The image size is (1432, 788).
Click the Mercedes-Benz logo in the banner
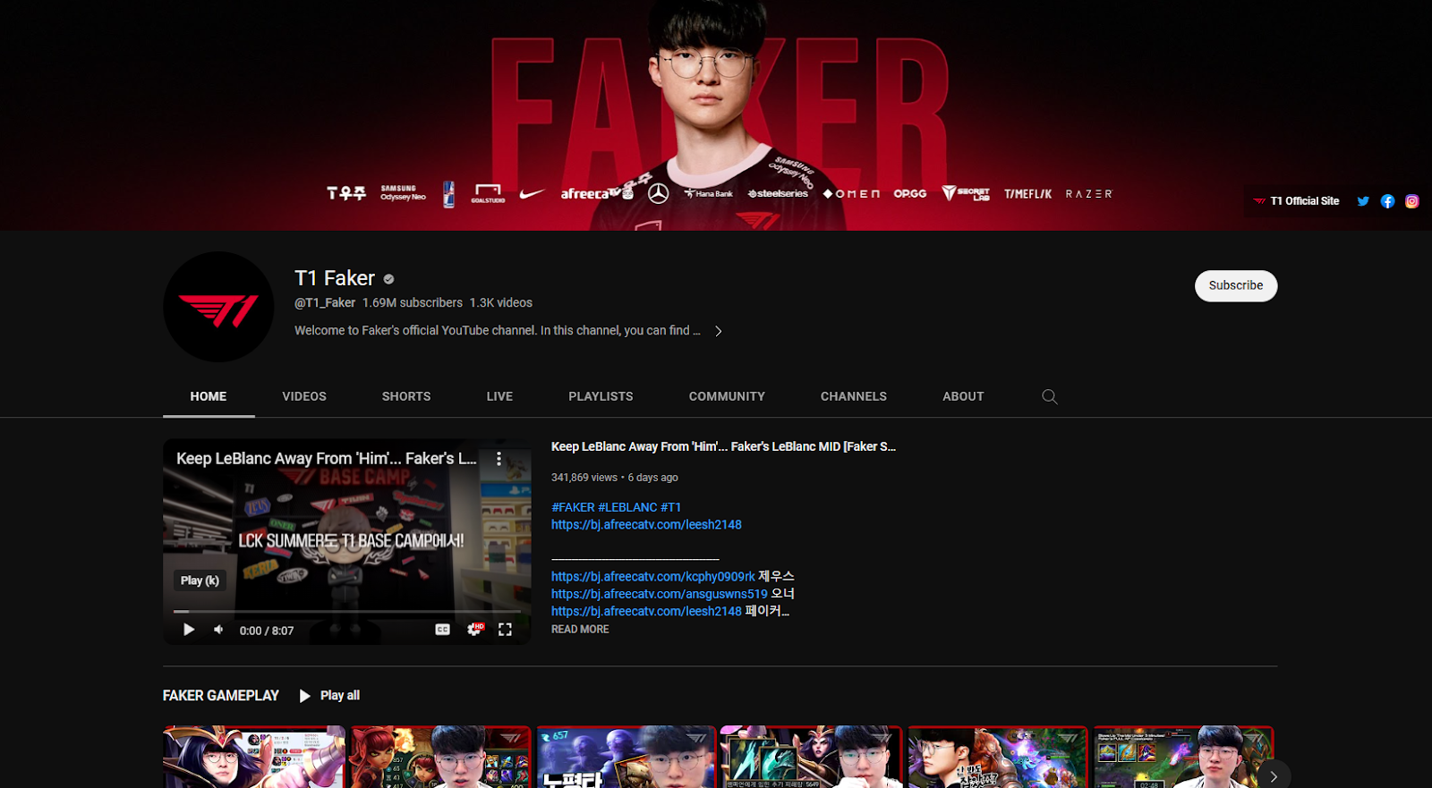pos(658,193)
